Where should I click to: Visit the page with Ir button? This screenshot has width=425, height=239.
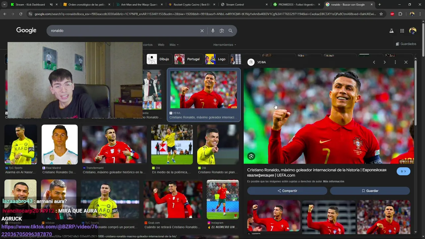(x=403, y=171)
